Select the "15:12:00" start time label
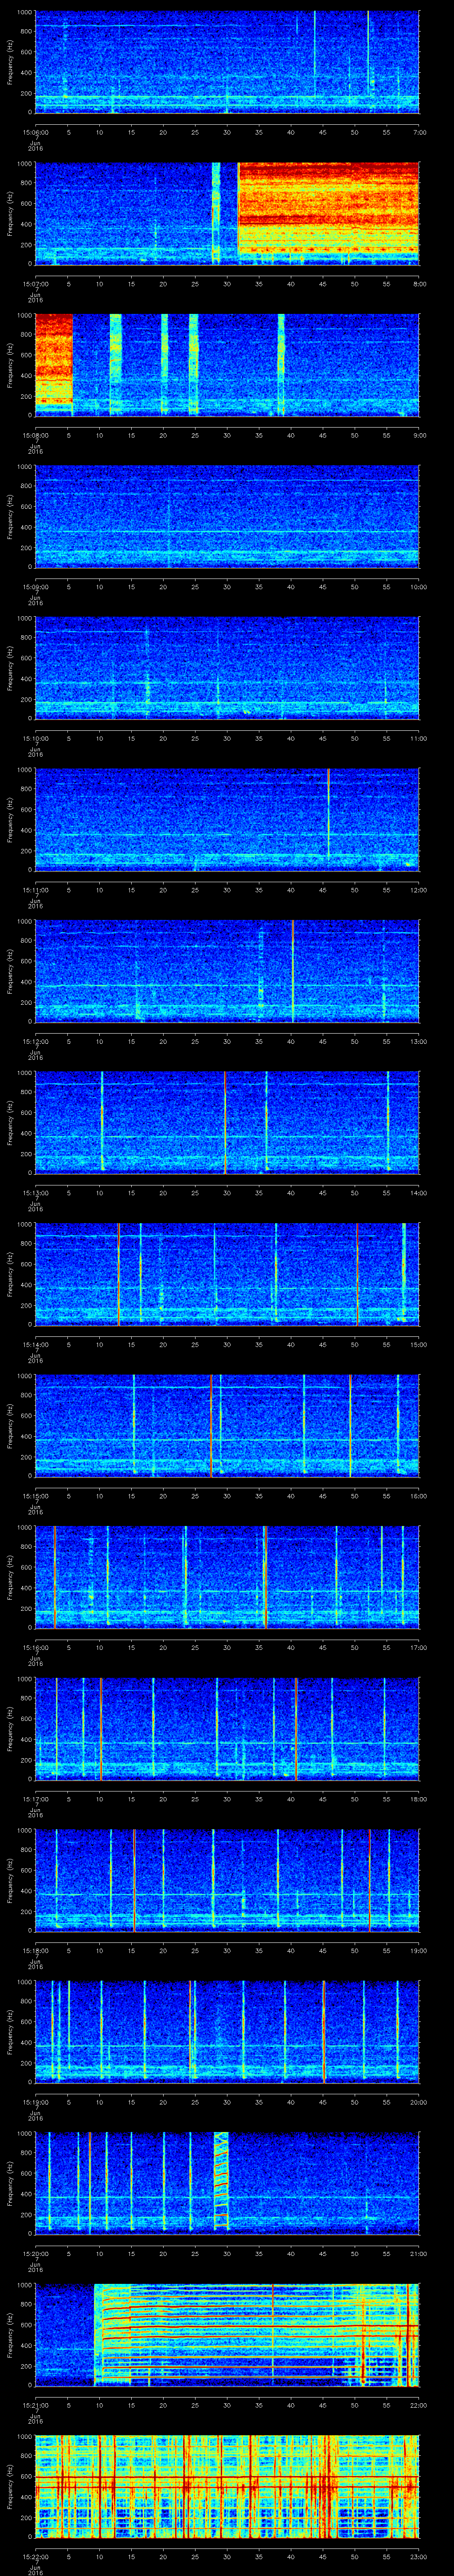 36,1041
